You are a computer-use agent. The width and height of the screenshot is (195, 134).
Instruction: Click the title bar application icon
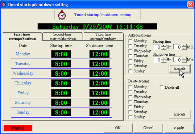4,4
